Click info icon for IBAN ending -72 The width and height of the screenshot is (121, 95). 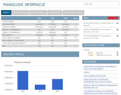(117, 36)
